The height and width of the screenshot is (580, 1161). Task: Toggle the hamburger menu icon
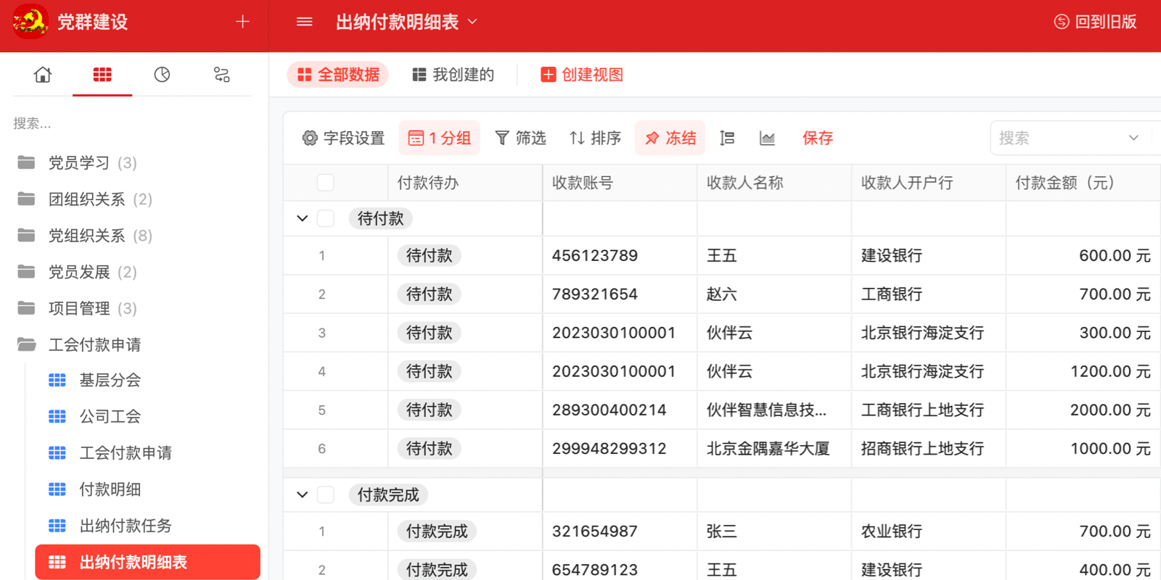305,22
